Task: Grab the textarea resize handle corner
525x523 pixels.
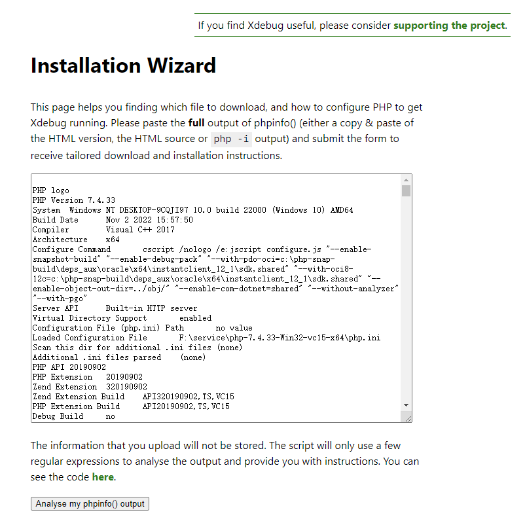Action: pos(407,417)
